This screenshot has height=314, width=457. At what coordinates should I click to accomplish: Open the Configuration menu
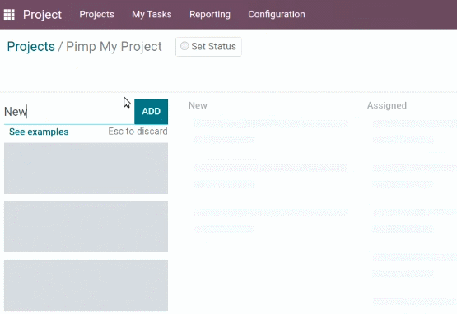tap(277, 14)
